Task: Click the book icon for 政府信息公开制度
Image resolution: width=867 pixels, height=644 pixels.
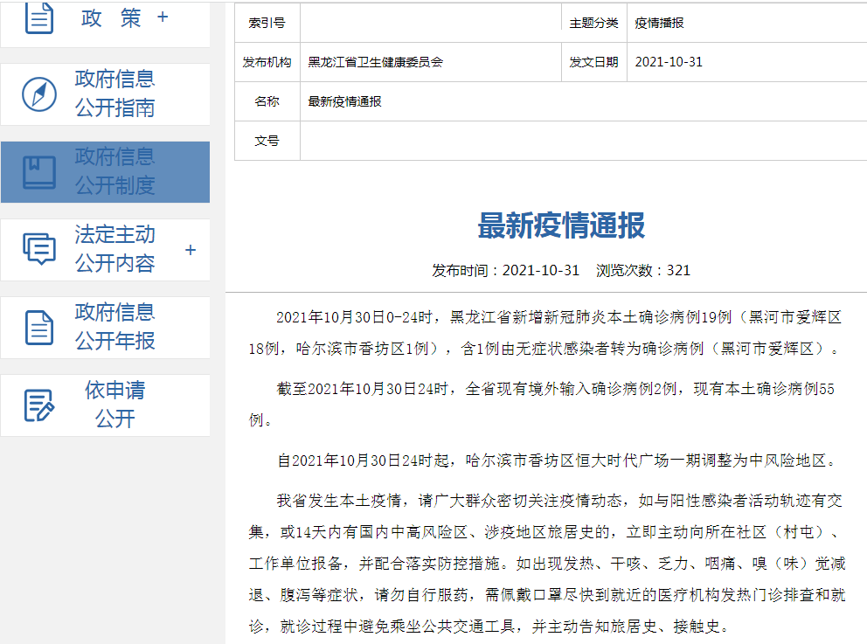Action: (39, 172)
